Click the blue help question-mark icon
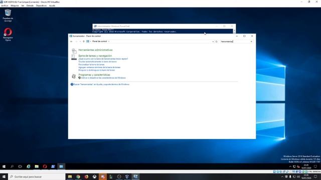 click(x=72, y=84)
